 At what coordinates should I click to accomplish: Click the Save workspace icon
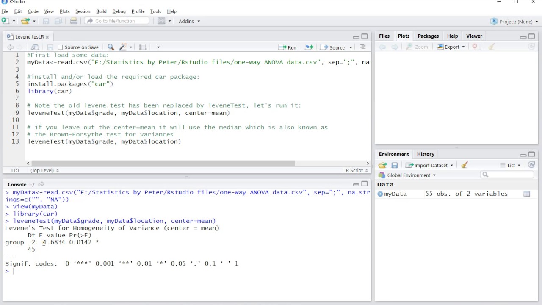pyautogui.click(x=394, y=165)
